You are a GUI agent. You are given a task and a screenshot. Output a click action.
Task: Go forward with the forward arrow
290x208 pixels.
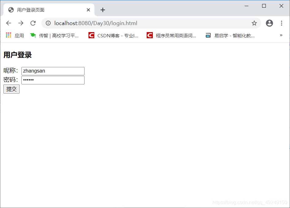coord(21,23)
